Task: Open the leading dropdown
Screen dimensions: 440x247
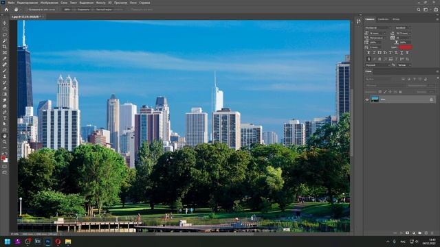Action: point(404,34)
